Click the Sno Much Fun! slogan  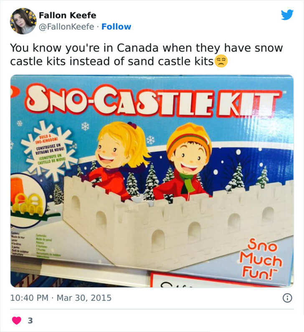(261, 259)
